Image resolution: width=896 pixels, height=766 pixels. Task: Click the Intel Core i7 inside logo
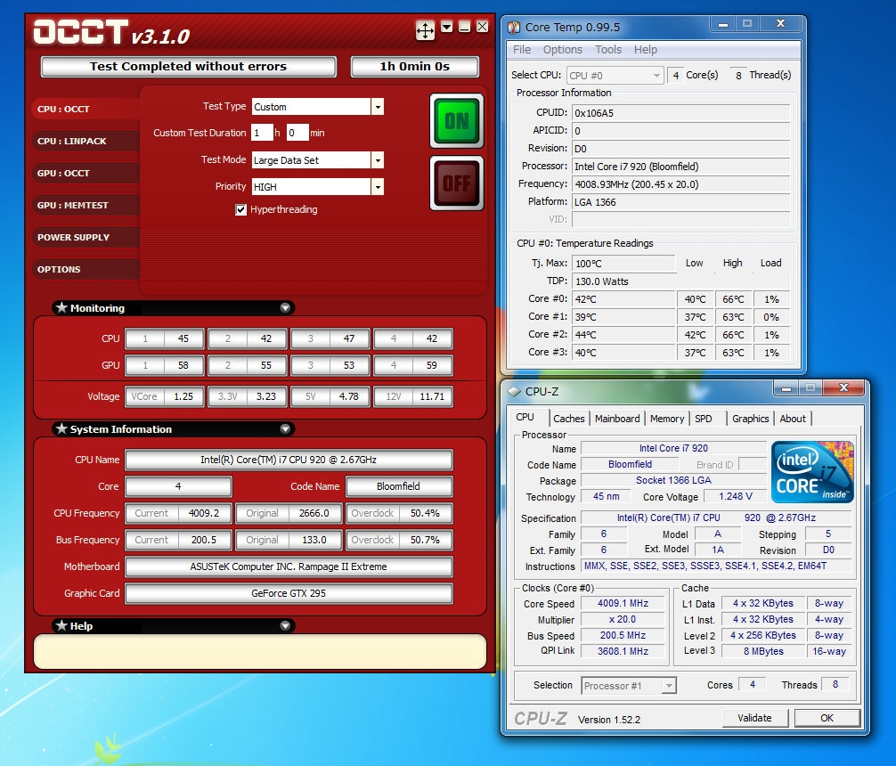[x=812, y=471]
